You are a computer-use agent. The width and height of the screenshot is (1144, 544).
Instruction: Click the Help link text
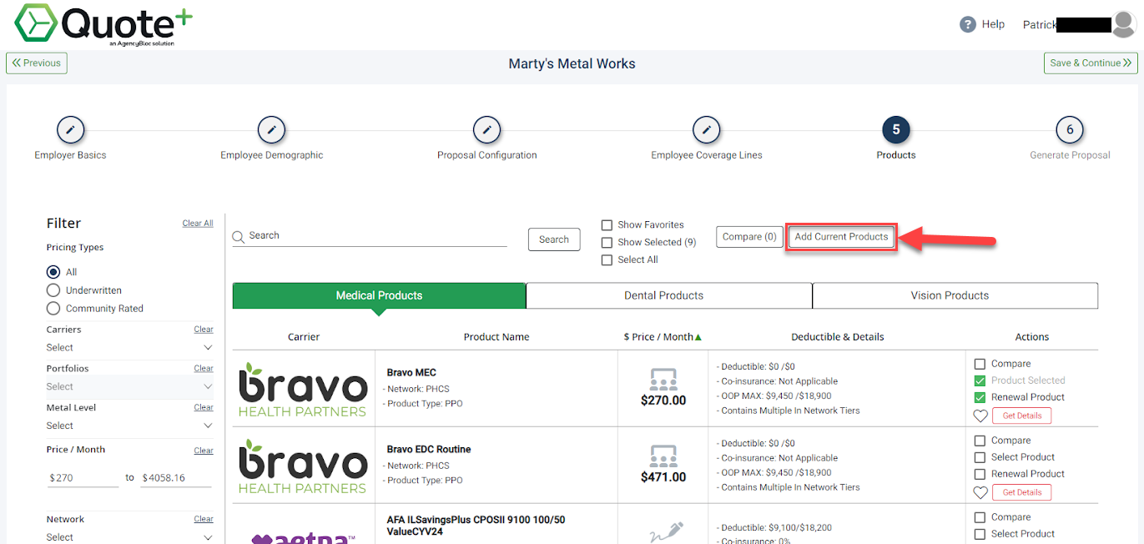pyautogui.click(x=993, y=24)
